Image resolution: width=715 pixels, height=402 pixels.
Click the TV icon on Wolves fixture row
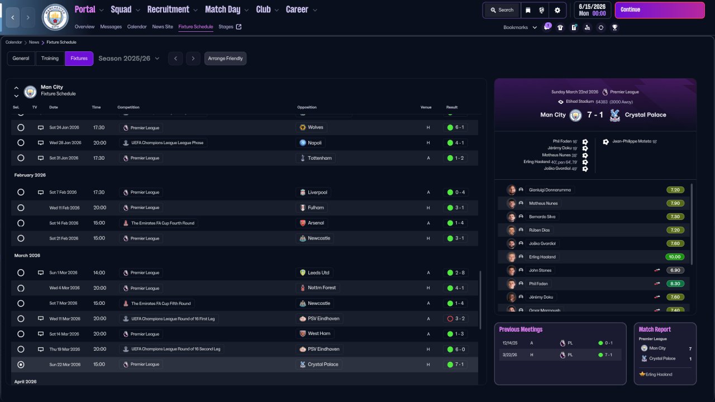point(41,127)
